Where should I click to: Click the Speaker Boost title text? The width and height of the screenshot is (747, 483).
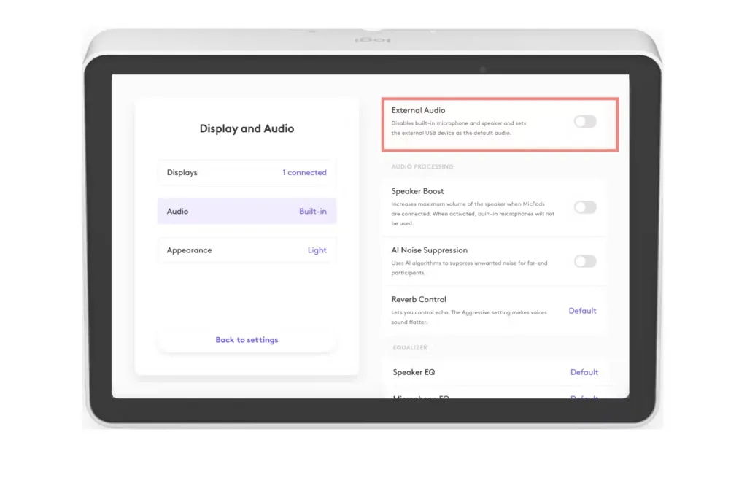pyautogui.click(x=417, y=191)
